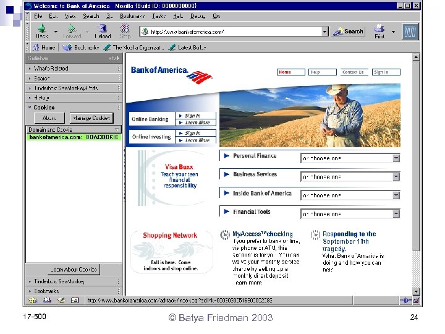Click the Stop loading icon
Image resolution: width=445 pixels, height=334 pixels.
[x=125, y=28]
